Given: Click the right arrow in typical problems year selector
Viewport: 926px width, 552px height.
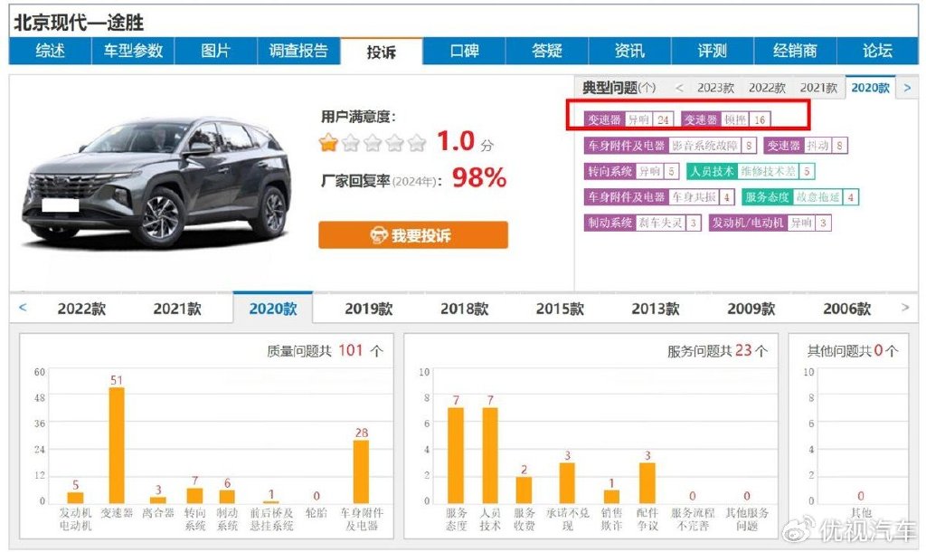Looking at the screenshot, I should pos(907,87).
